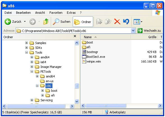Expand the Servicing folder node

[32, 100]
